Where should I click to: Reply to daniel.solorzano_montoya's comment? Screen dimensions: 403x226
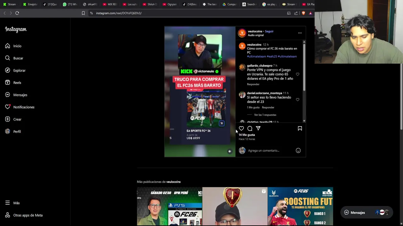[x=268, y=107]
